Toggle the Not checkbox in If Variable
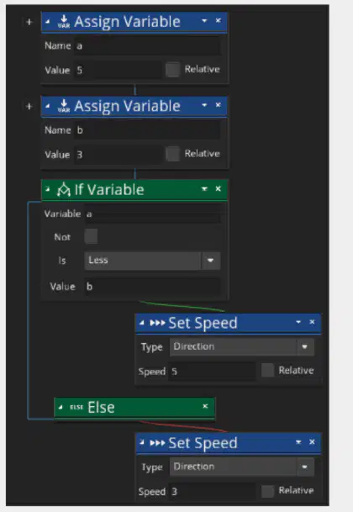This screenshot has height=512, width=353. (x=91, y=236)
